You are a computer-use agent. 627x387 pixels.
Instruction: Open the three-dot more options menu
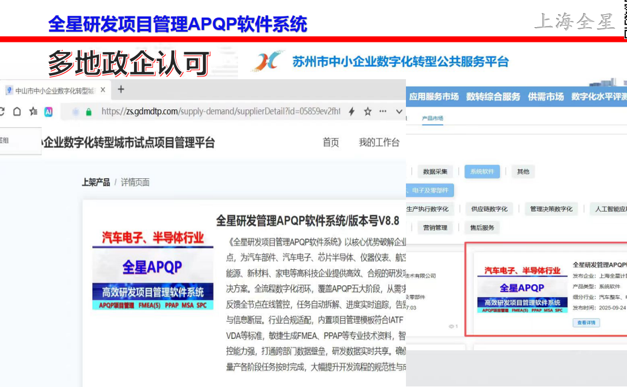point(383,111)
